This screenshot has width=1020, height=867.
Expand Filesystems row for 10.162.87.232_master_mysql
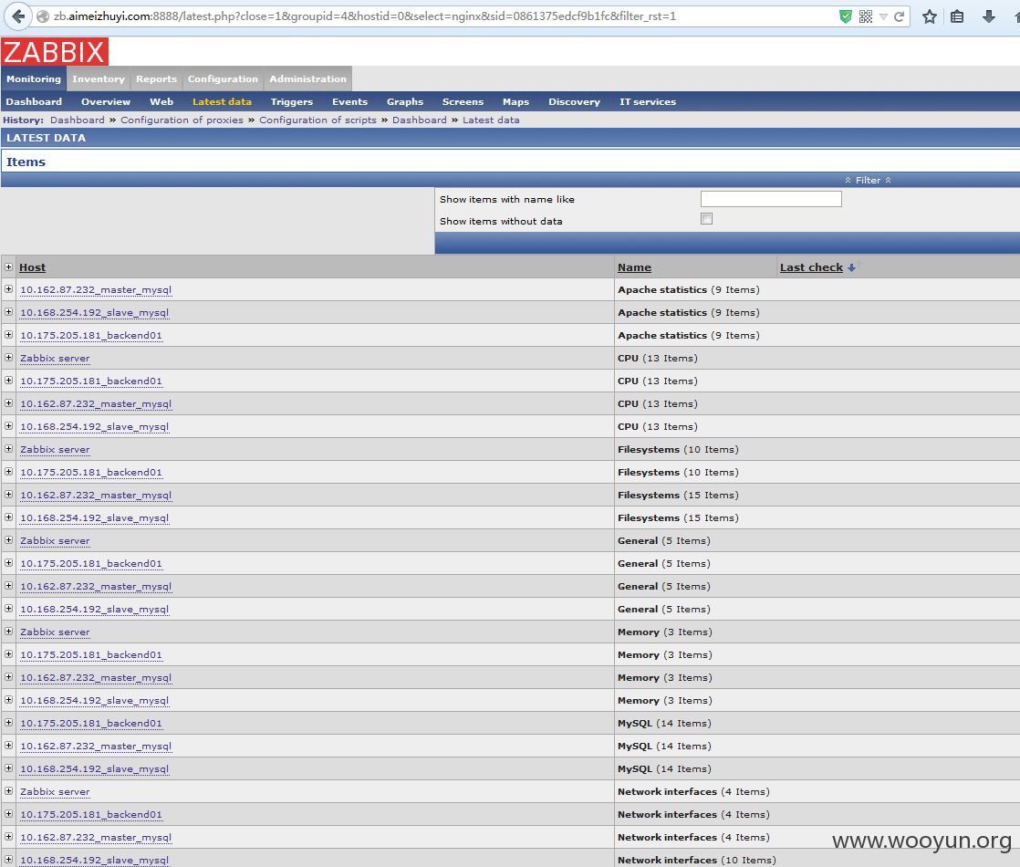tap(8, 494)
